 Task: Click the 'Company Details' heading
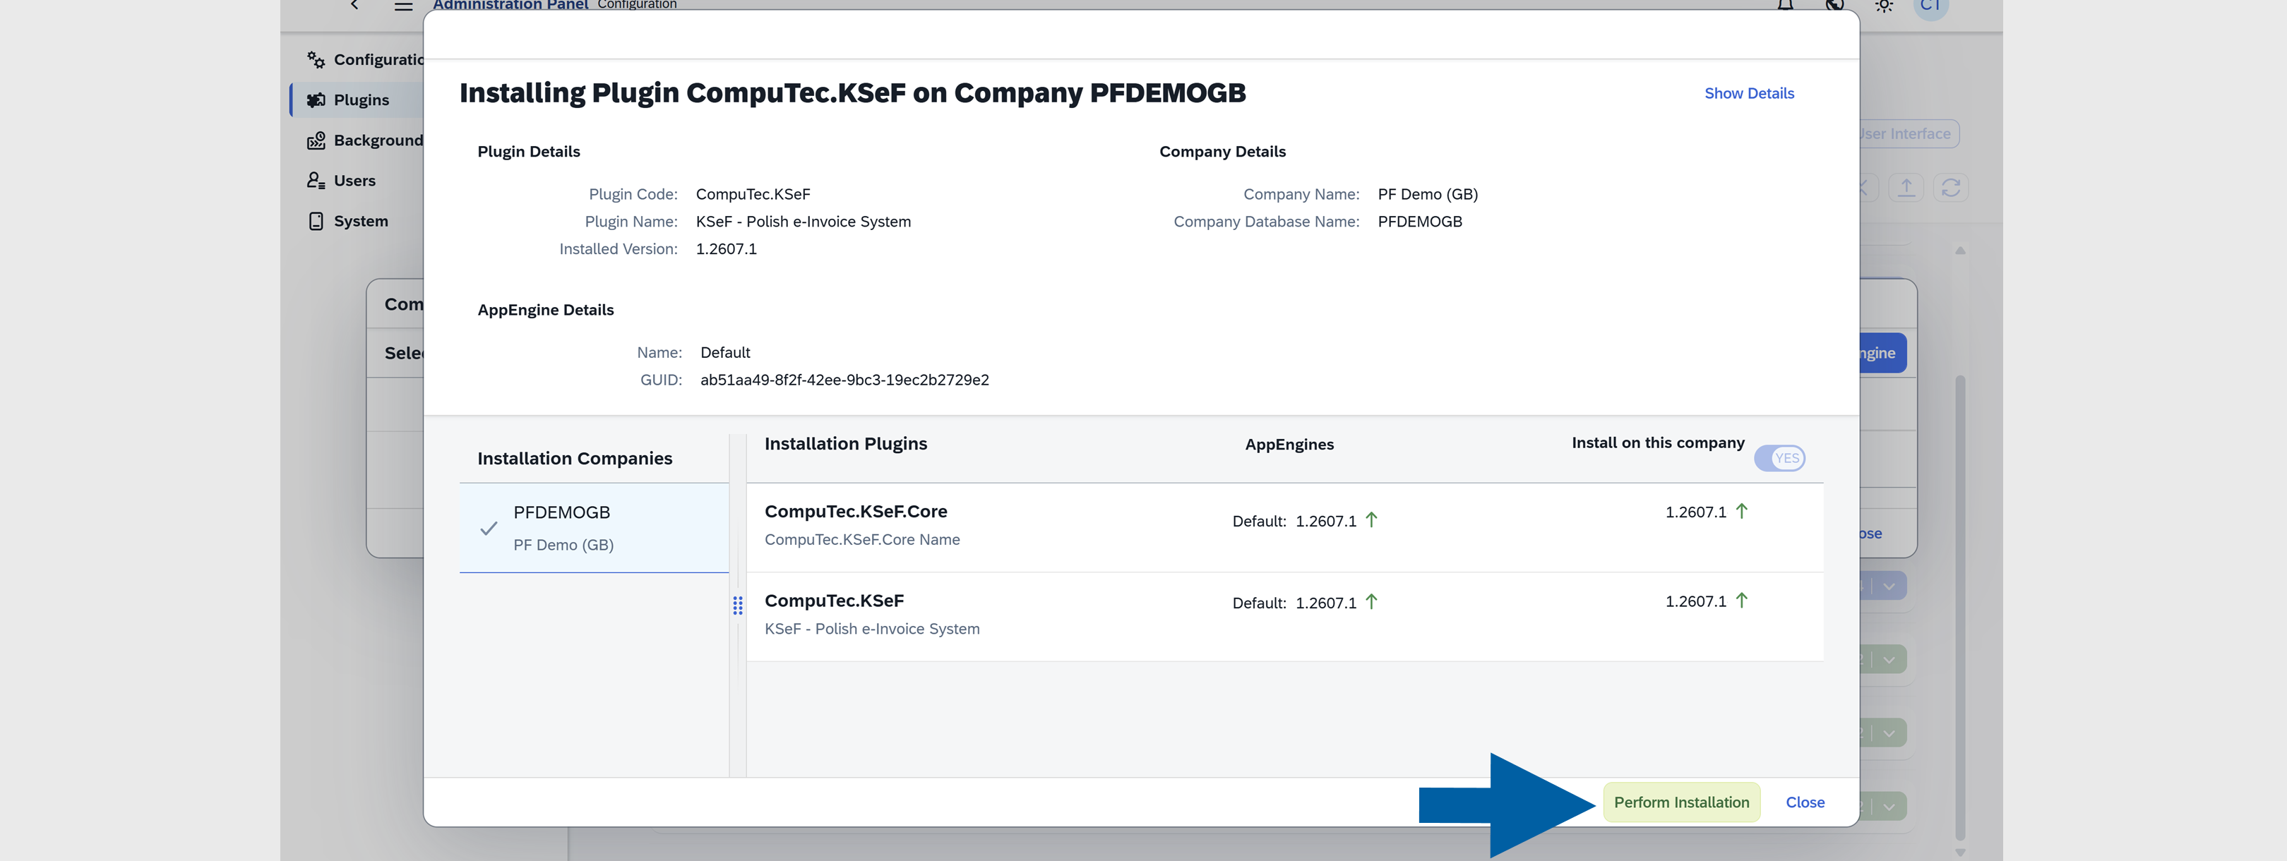pos(1222,152)
